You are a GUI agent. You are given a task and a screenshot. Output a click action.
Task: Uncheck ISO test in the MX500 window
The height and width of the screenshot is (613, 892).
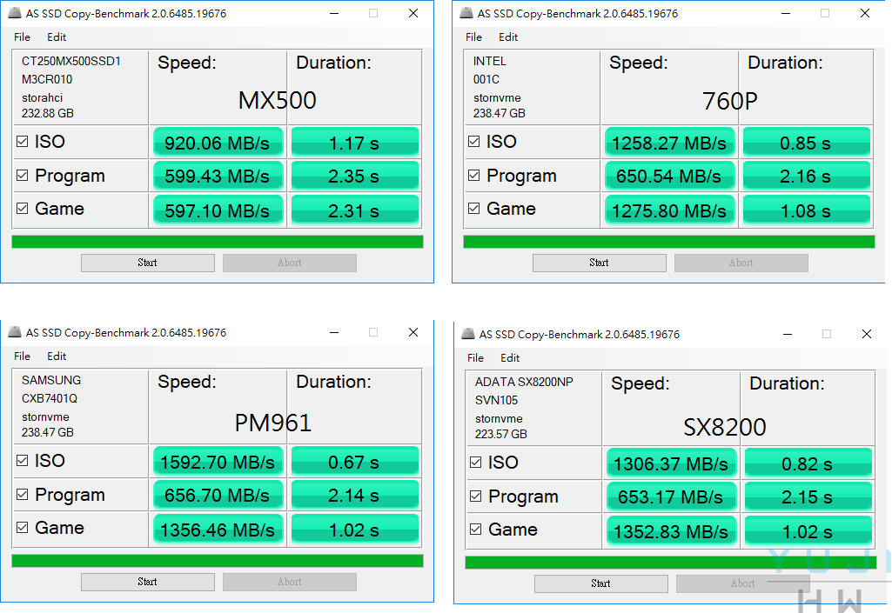(22, 142)
